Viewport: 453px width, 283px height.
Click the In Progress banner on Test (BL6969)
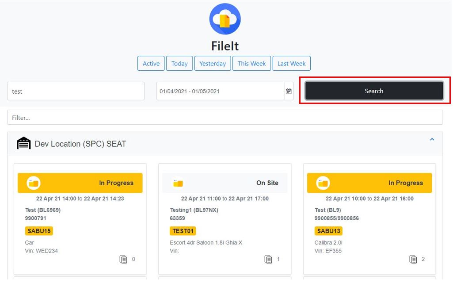point(80,183)
